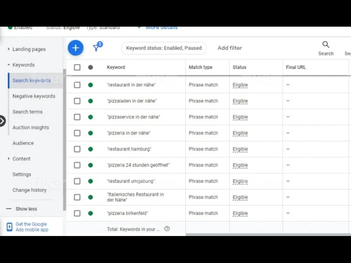Click the Google Ads mobile app phone icon
351x263 pixels.
click(x=9, y=227)
